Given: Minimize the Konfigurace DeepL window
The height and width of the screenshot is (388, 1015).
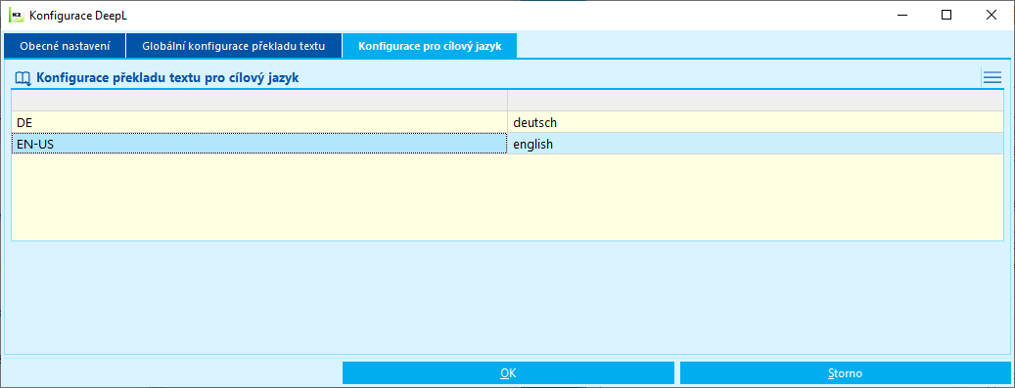Looking at the screenshot, I should click(901, 15).
